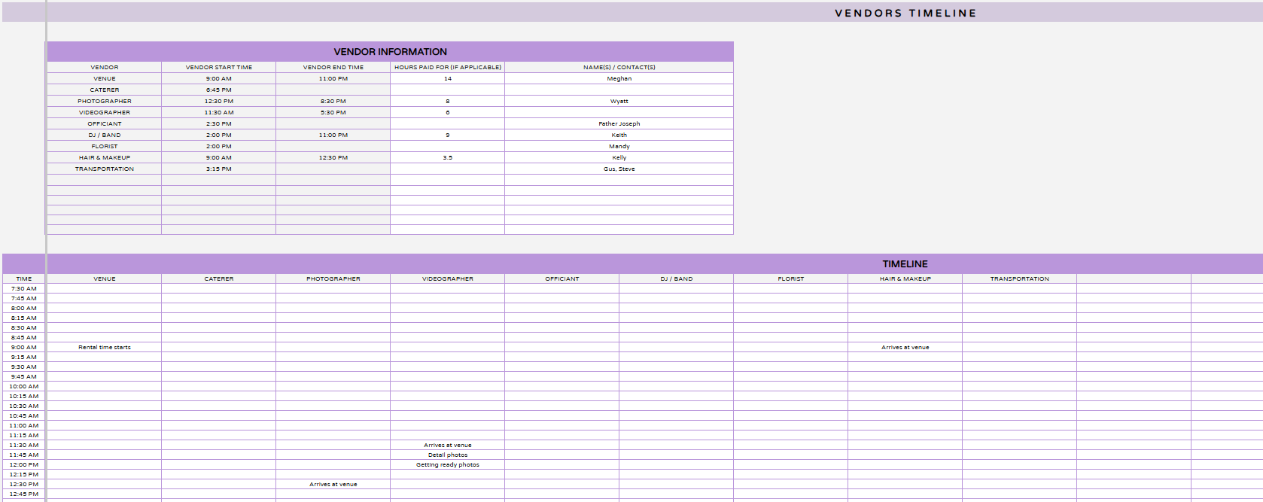Screen dimensions: 1263x502
Task: Select the VENDORS TIMELINE title cell
Action: click(905, 13)
